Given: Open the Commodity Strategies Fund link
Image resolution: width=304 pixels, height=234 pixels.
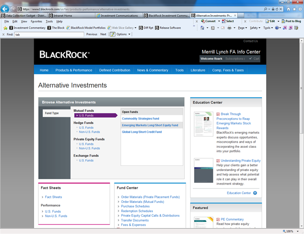Looking at the screenshot, I should click(140, 119).
